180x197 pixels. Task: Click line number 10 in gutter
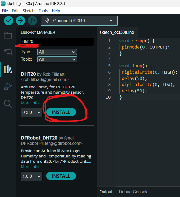click(x=108, y=97)
